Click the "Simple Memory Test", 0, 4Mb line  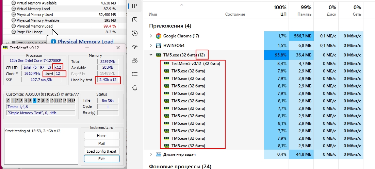(41, 113)
